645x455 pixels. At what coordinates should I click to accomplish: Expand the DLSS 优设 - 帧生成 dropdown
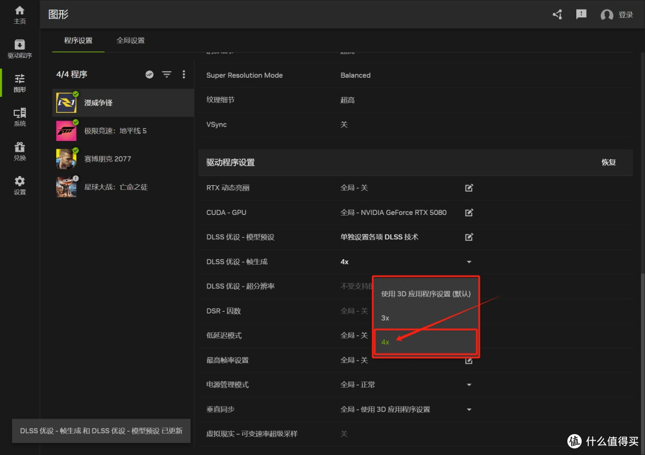[469, 262]
